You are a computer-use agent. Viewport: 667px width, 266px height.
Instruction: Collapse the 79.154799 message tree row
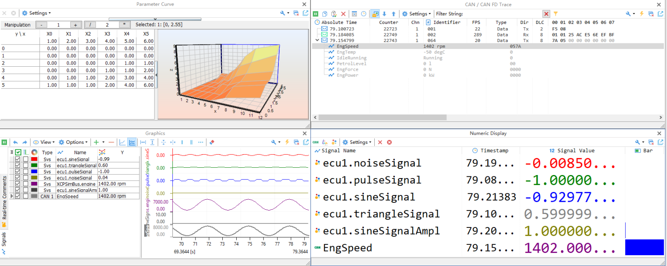click(x=317, y=40)
